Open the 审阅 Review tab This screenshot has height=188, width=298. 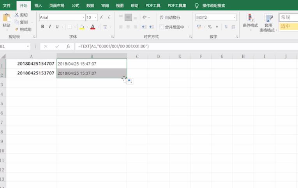[105, 5]
